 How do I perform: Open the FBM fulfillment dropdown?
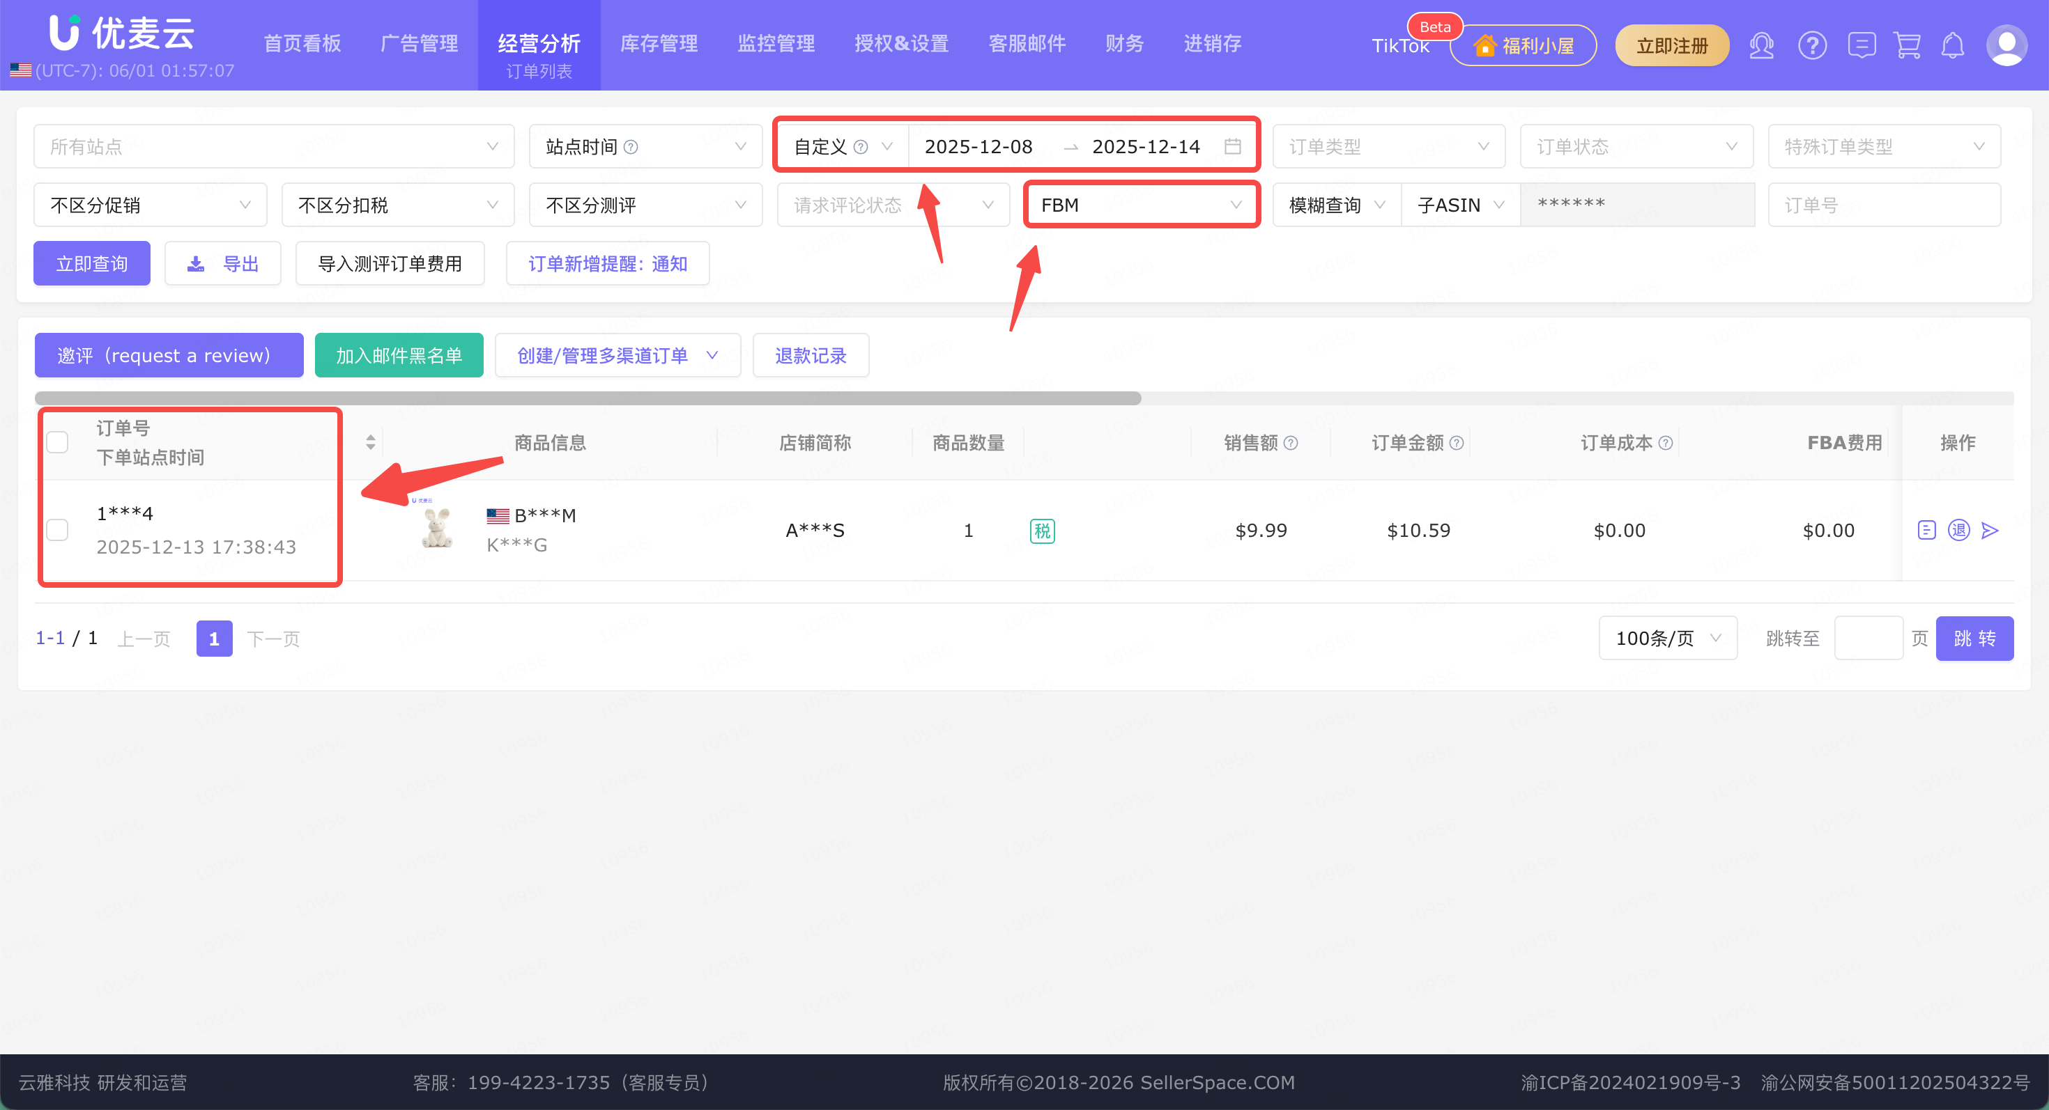pyautogui.click(x=1142, y=205)
